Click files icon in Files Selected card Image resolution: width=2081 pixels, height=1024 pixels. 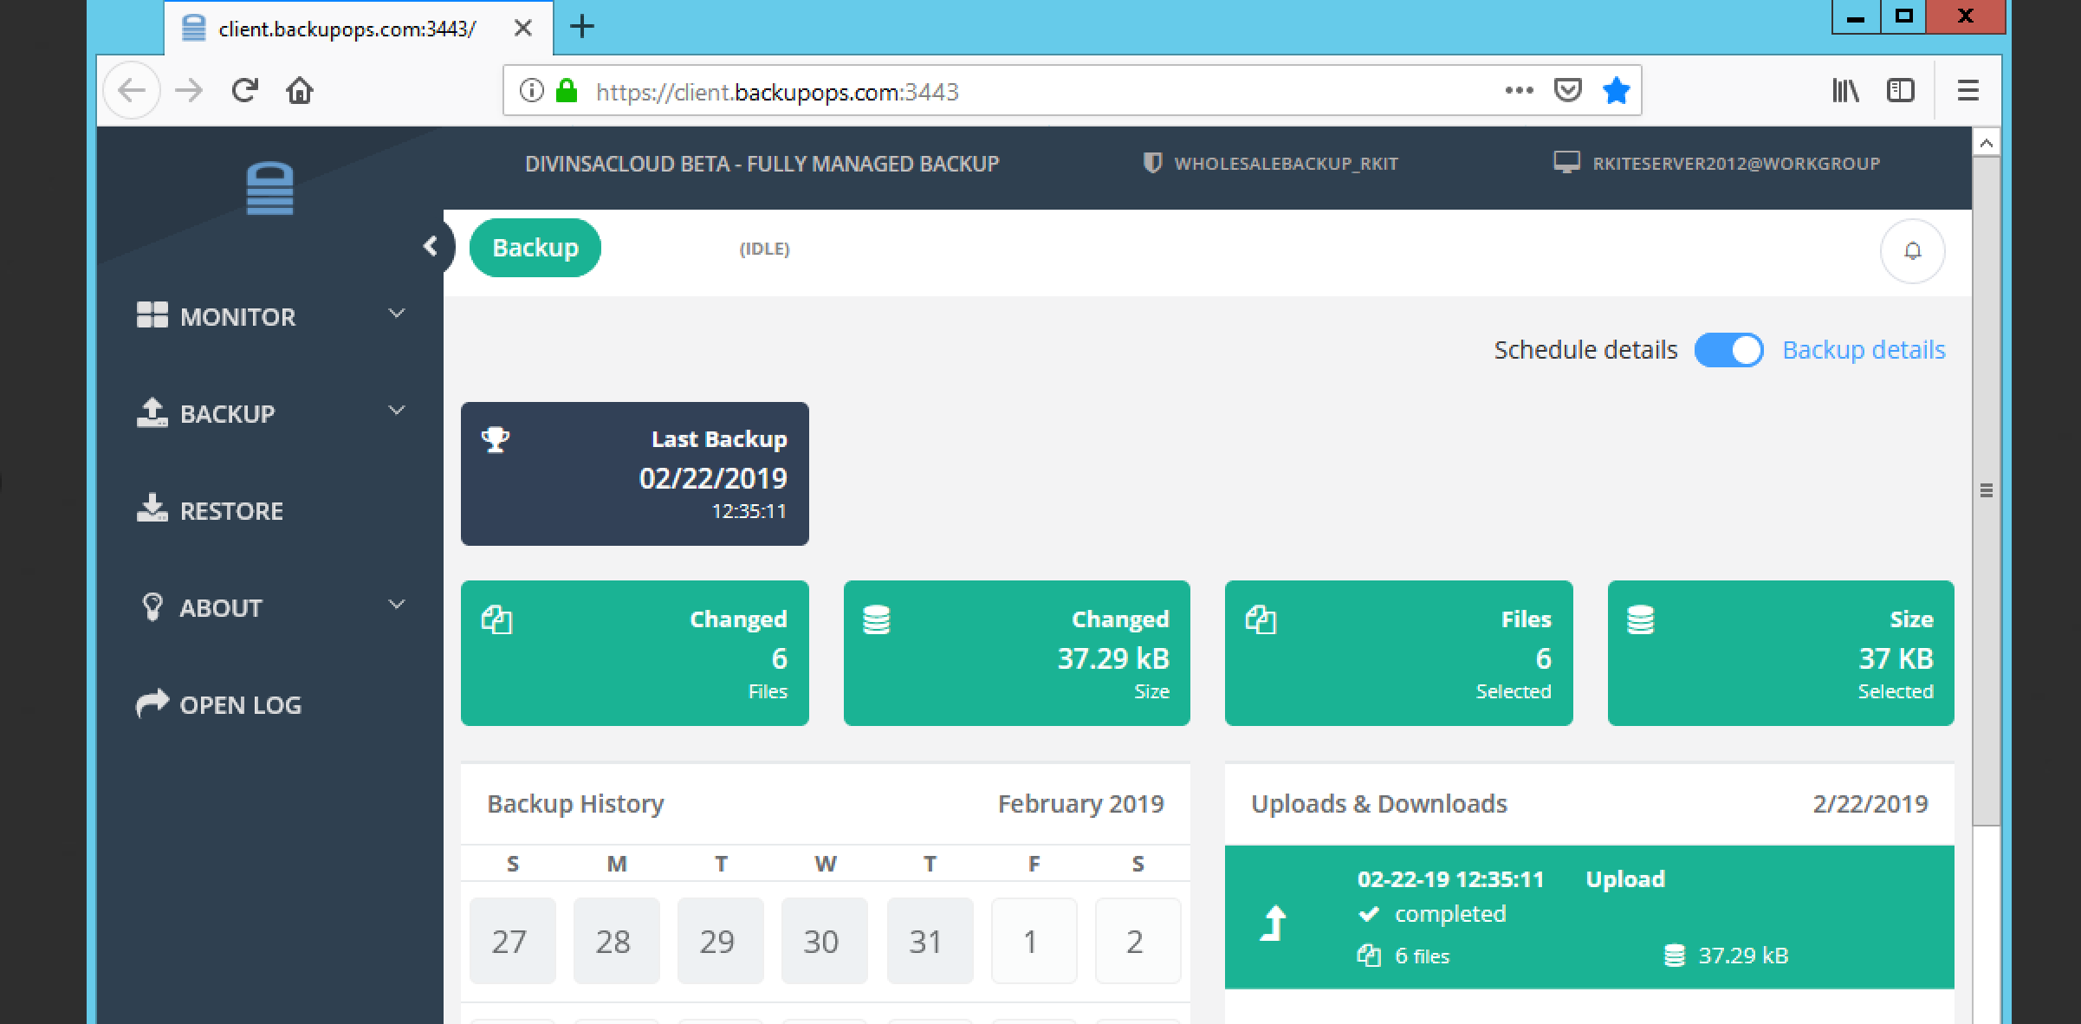(1261, 620)
